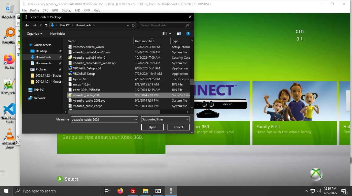The width and height of the screenshot is (352, 196).
Task: Open Desktop in the navigation pane
Action: [41, 51]
